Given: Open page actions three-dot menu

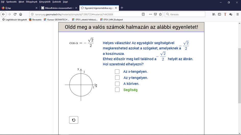Looking at the screenshot, I should [150, 14].
